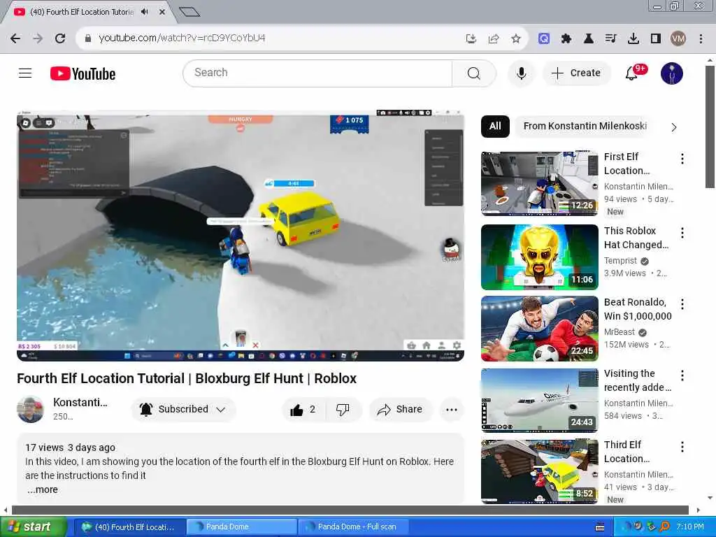The height and width of the screenshot is (537, 716).
Task: Click the horizontal page scrollbar
Action: tap(351, 510)
